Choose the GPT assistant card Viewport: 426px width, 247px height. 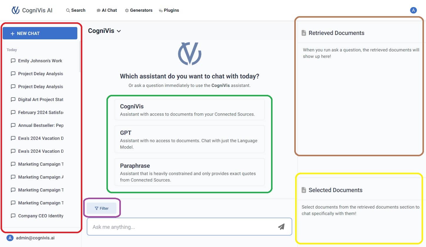[x=189, y=139]
